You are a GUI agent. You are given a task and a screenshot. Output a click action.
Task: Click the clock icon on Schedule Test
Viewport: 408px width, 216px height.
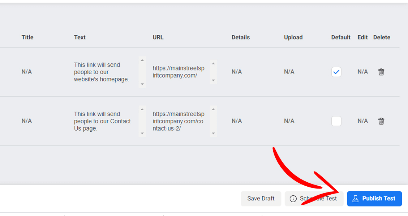[293, 199]
